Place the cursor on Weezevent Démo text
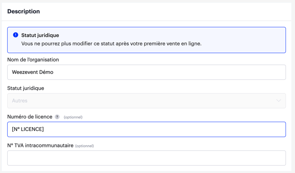The width and height of the screenshot is (295, 173). (33, 72)
